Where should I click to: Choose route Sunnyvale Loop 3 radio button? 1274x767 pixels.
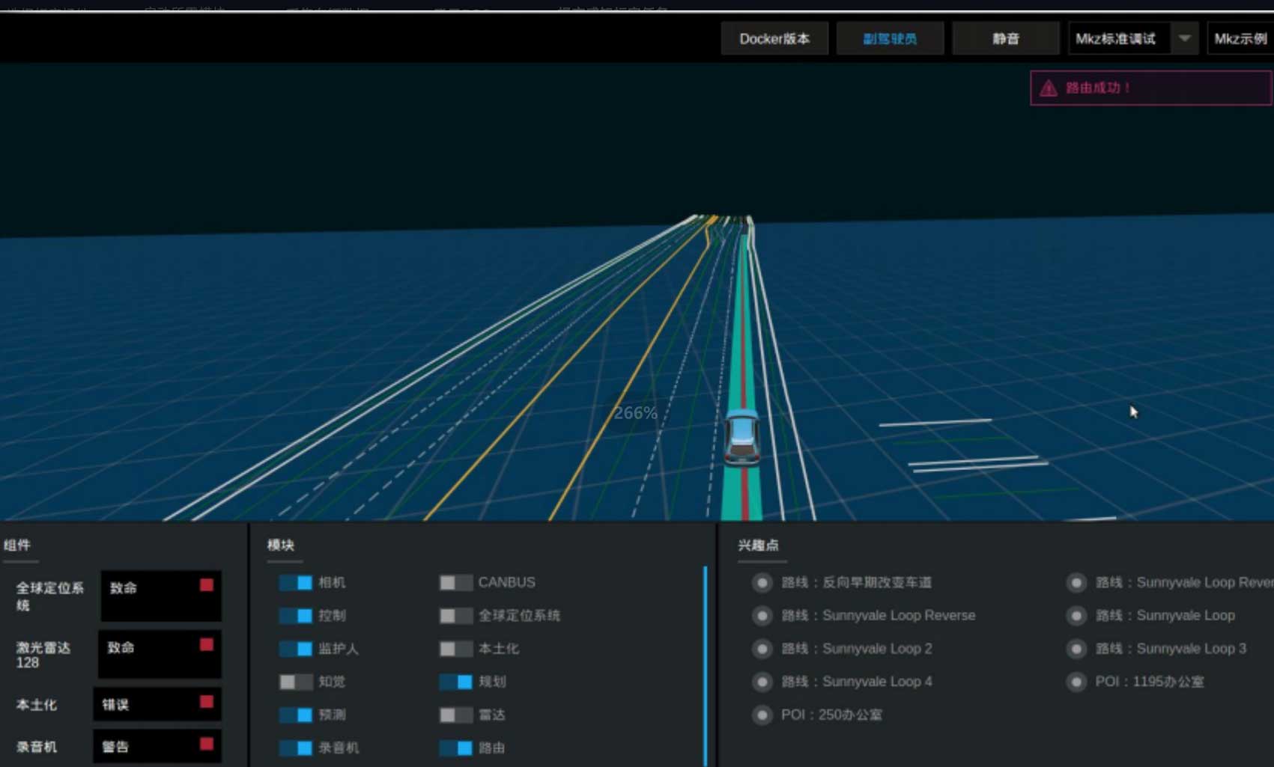tap(1076, 649)
